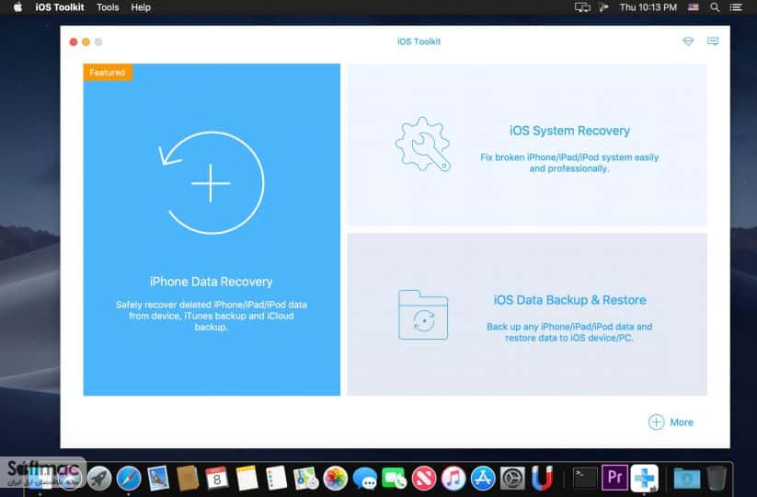Click the iOS Toolkit plus icon in Dock
This screenshot has width=757, height=497.
point(645,478)
